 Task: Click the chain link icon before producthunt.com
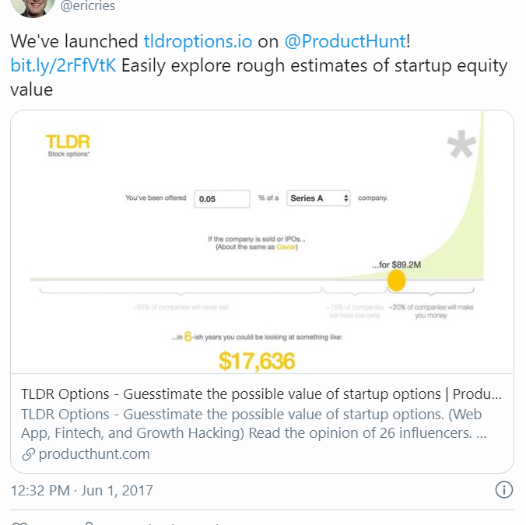point(29,454)
